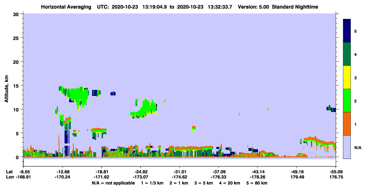Screen dimensions: 373x191
Task: Click the '4 = 20 km' legend entry
Action: (x=229, y=183)
